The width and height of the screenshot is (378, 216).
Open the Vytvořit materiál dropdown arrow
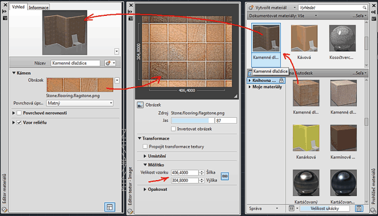click(x=294, y=8)
